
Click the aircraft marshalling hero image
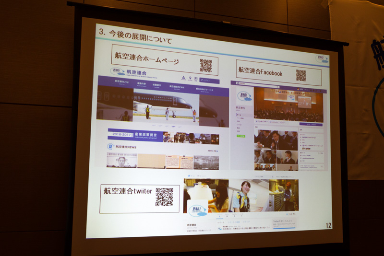[166, 107]
